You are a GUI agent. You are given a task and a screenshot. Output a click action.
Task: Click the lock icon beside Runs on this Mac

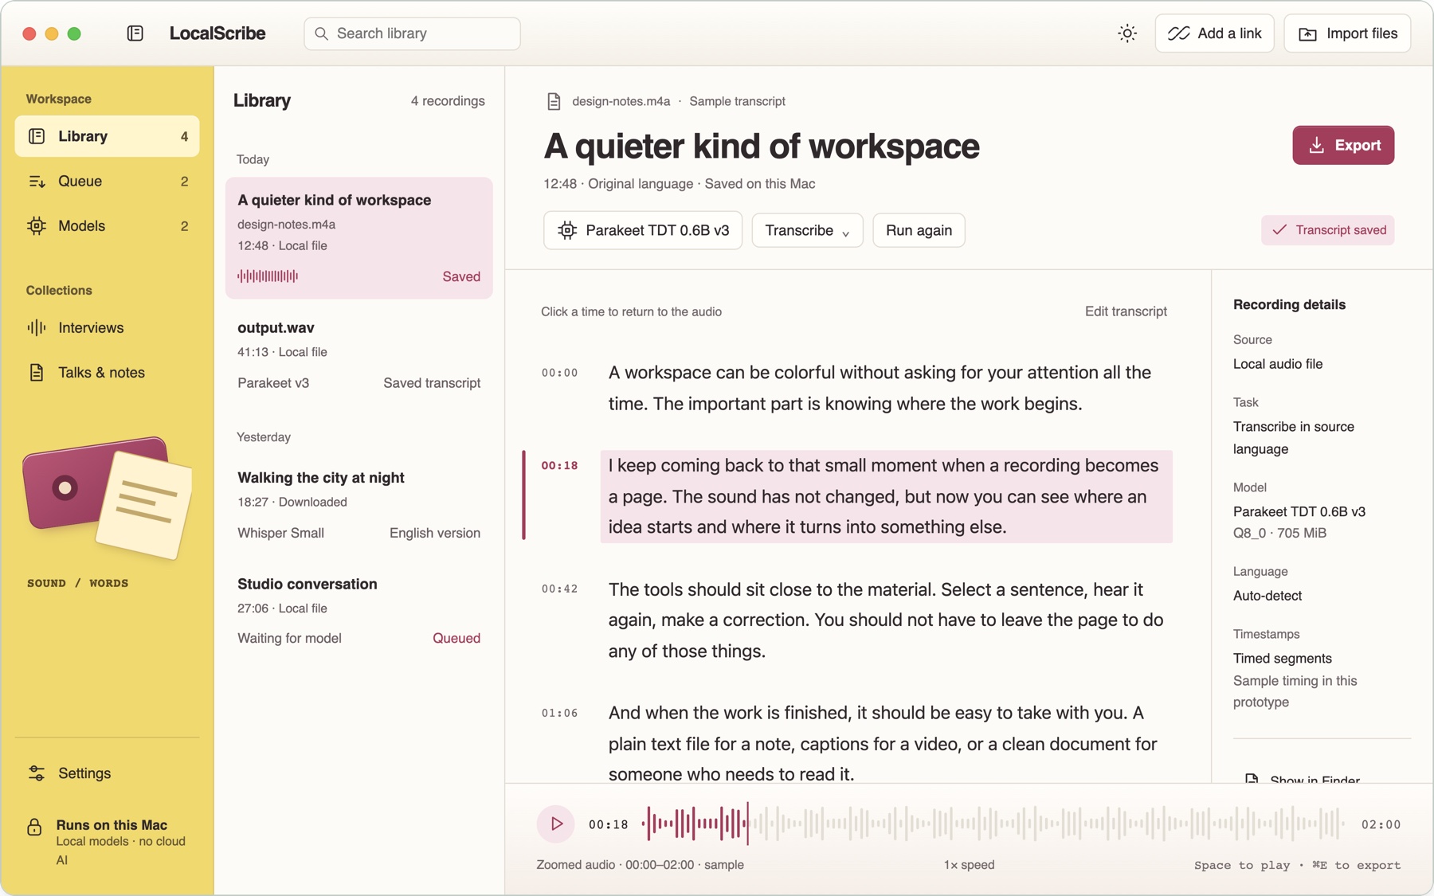tap(34, 827)
